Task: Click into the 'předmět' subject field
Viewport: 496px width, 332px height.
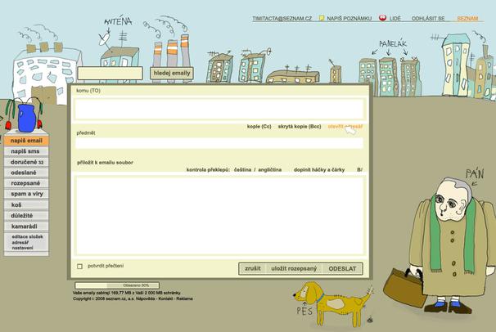Action: (x=219, y=143)
